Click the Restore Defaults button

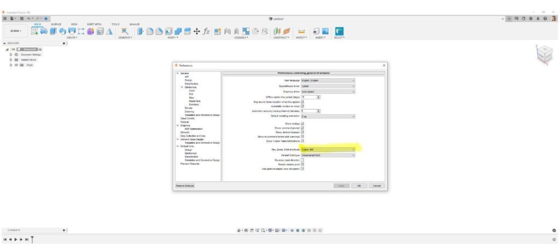185,186
